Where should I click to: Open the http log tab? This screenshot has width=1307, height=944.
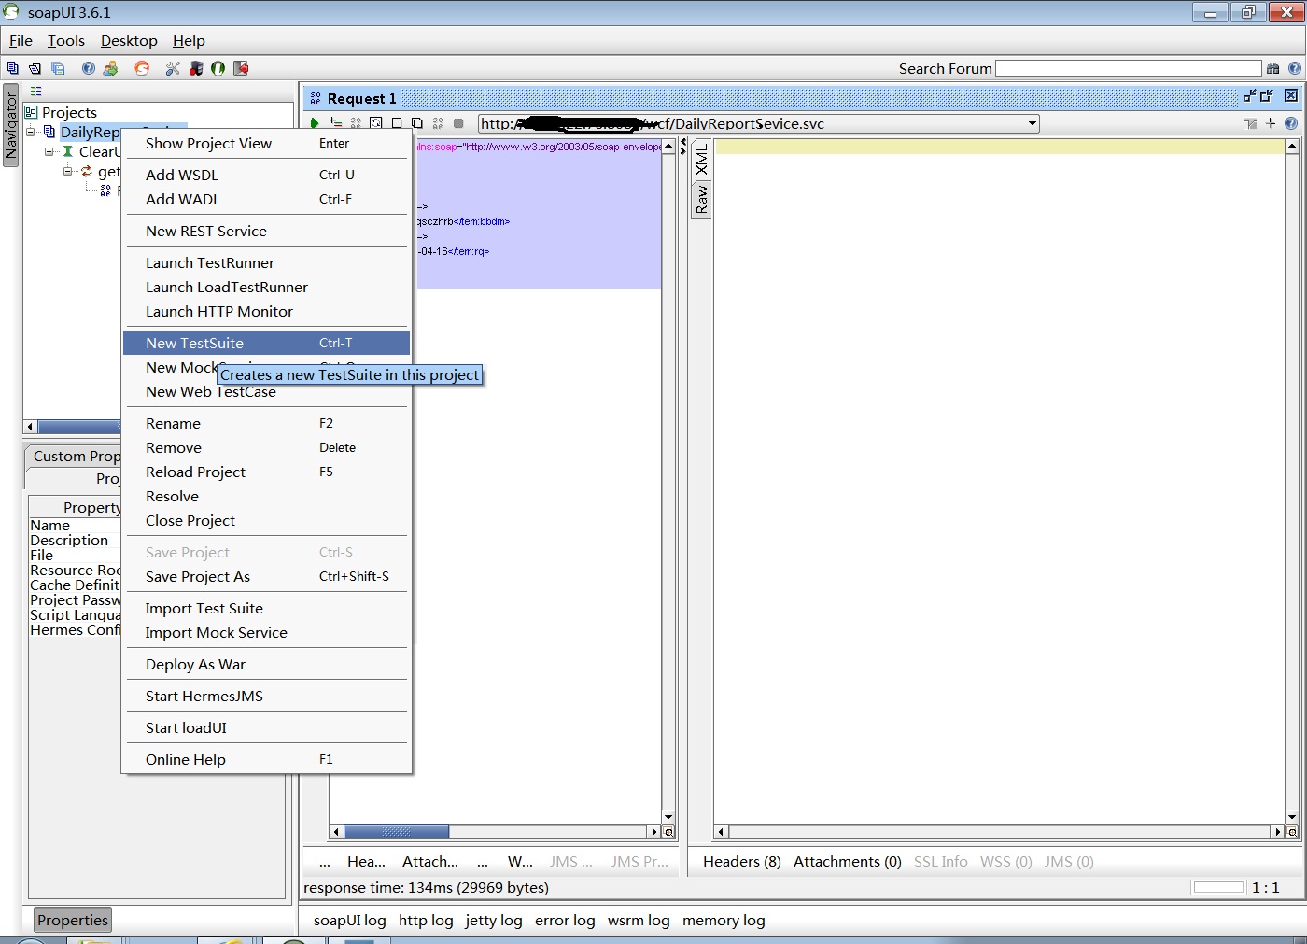coord(426,920)
